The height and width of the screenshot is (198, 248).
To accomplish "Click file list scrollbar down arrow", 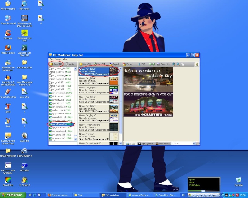I will coord(75,139).
